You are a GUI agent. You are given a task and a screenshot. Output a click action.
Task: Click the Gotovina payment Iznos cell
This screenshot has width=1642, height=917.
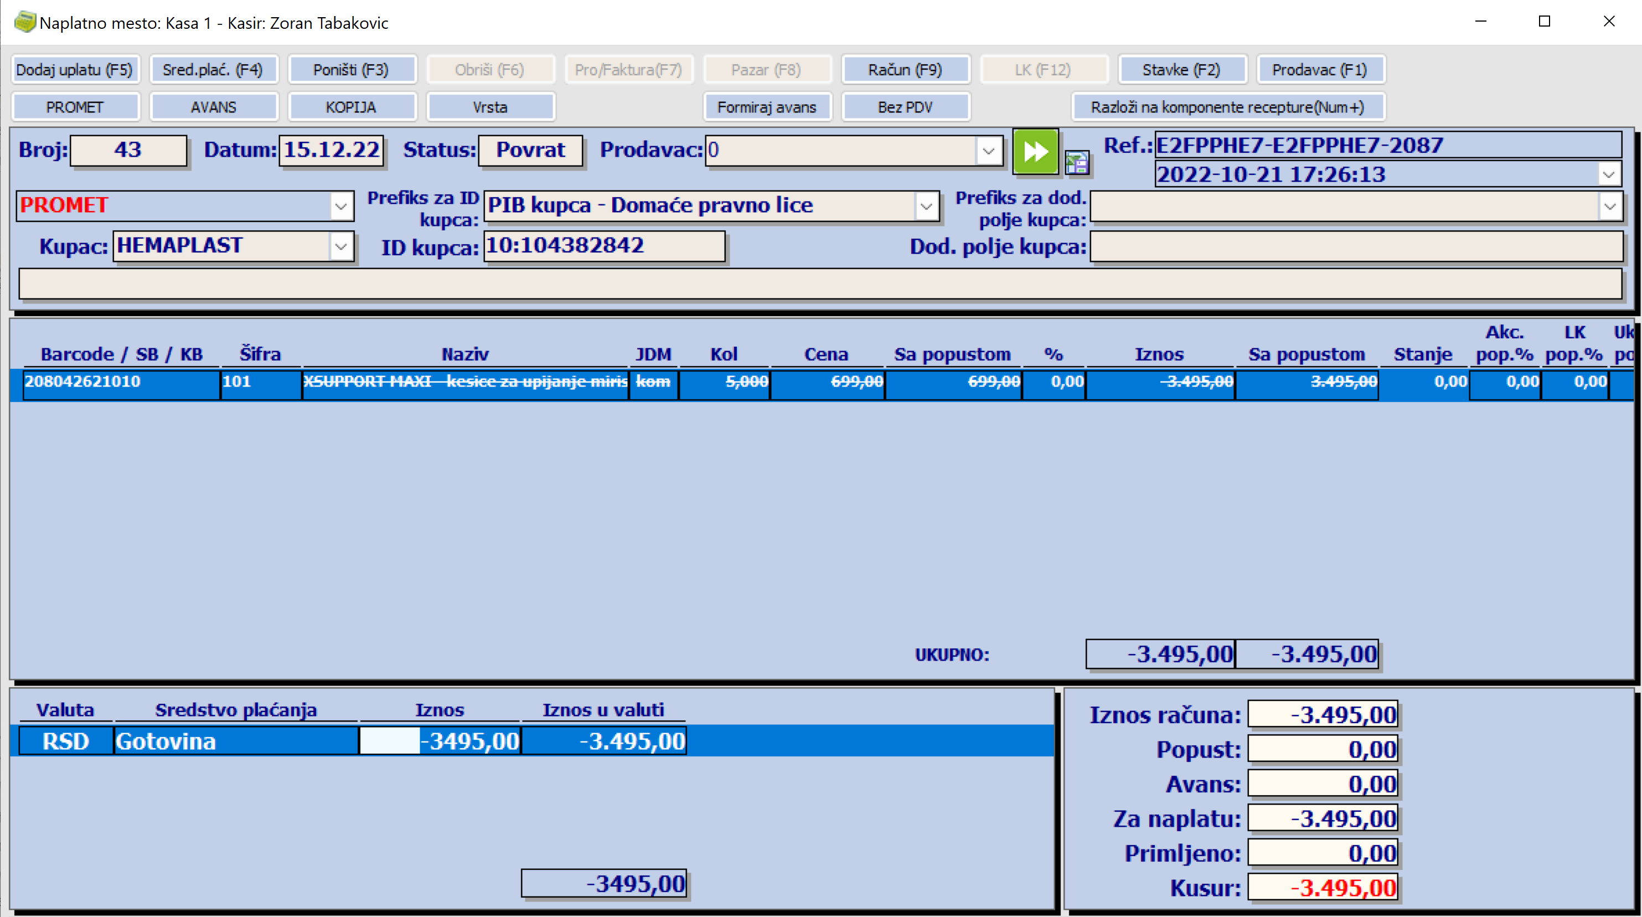point(440,741)
